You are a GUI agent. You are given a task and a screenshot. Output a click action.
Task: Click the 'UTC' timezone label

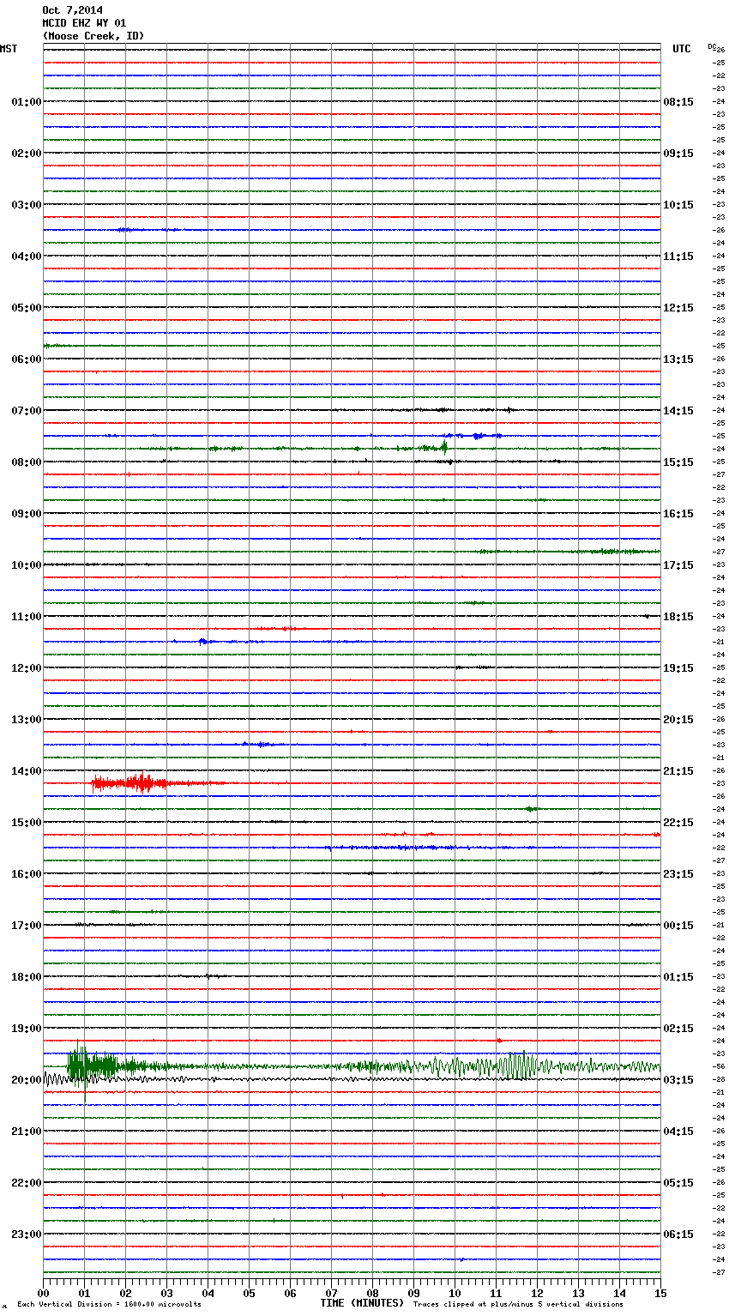tap(682, 49)
